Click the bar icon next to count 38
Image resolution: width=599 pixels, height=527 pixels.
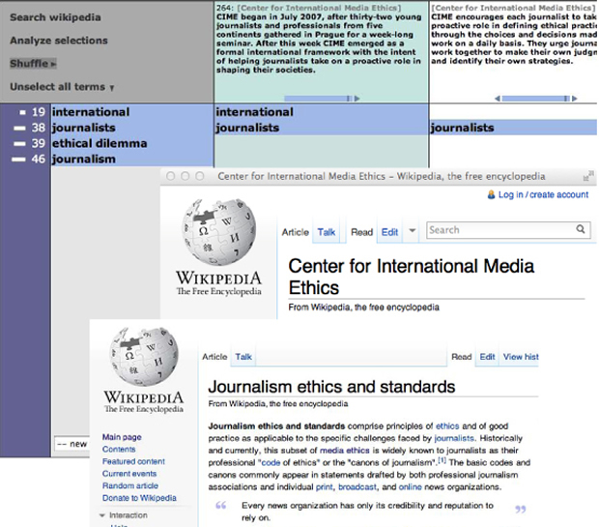pyautogui.click(x=19, y=128)
